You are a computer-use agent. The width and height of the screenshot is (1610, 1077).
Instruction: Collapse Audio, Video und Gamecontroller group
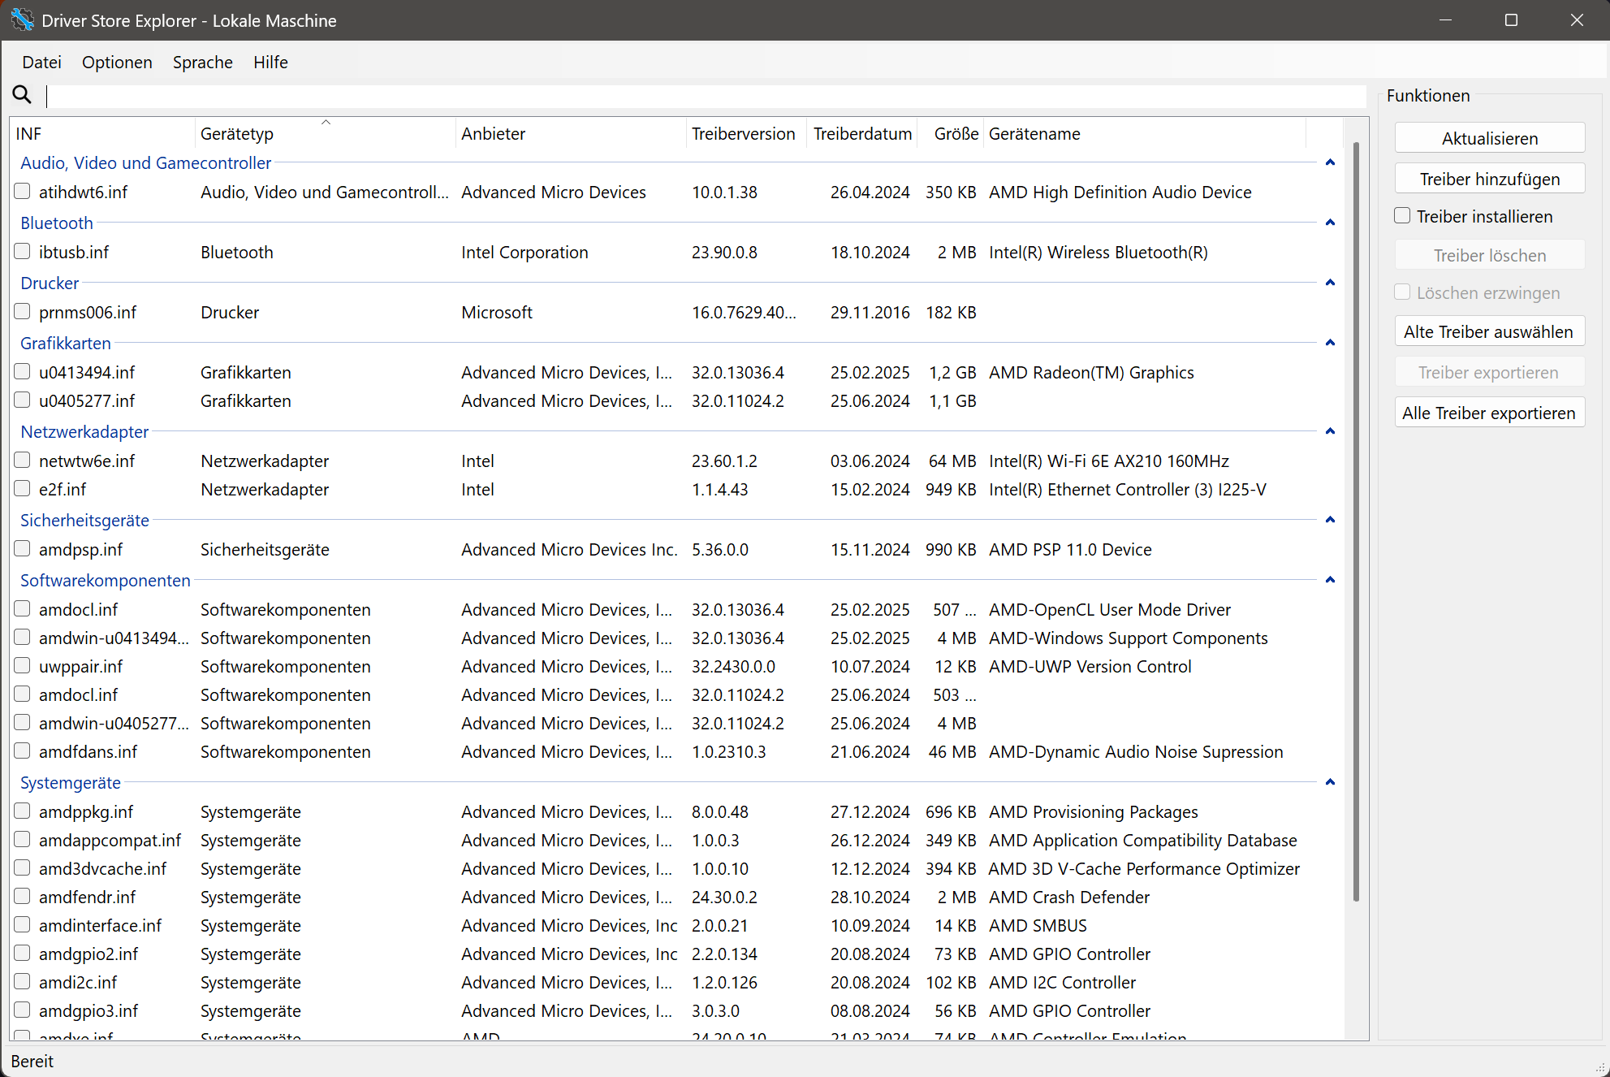point(1330,162)
